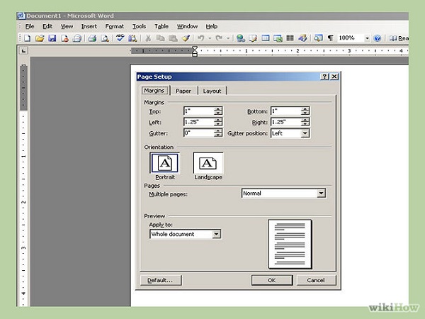The image size is (425, 319).
Task: Increase the Left margin with spinner
Action: coord(218,120)
